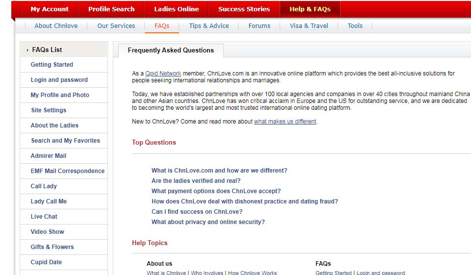Open 'Can I find success on ChnLove?'

tap(197, 212)
